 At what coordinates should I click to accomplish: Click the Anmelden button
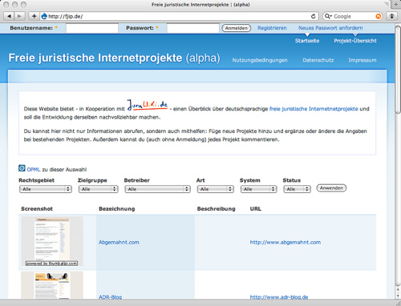237,28
